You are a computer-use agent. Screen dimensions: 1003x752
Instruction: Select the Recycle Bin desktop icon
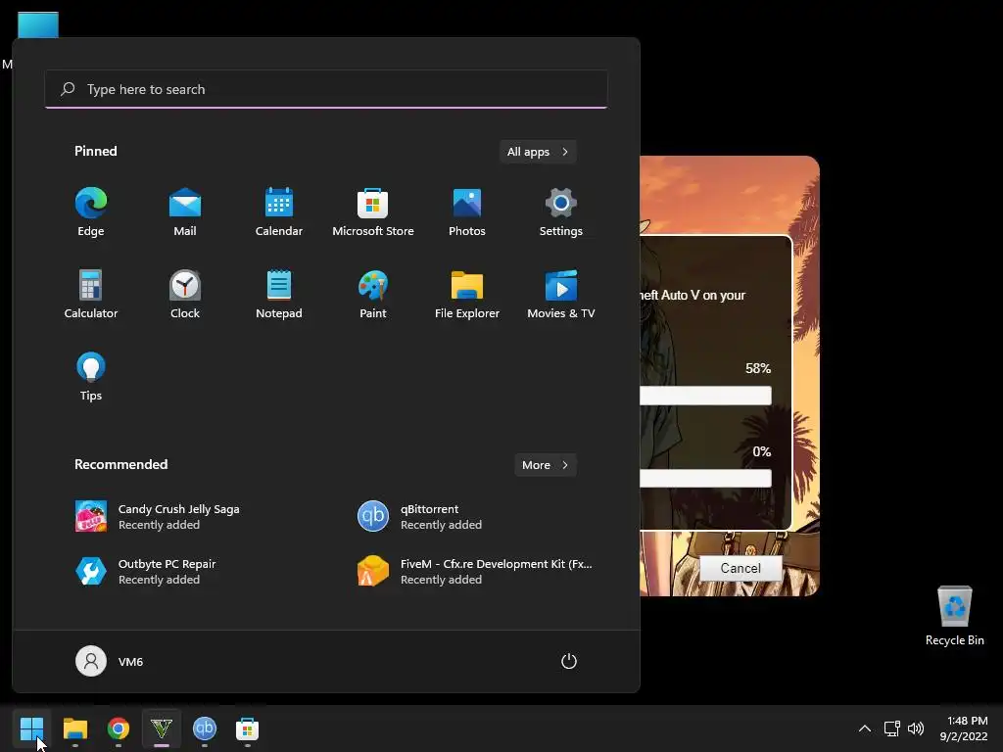(x=954, y=616)
